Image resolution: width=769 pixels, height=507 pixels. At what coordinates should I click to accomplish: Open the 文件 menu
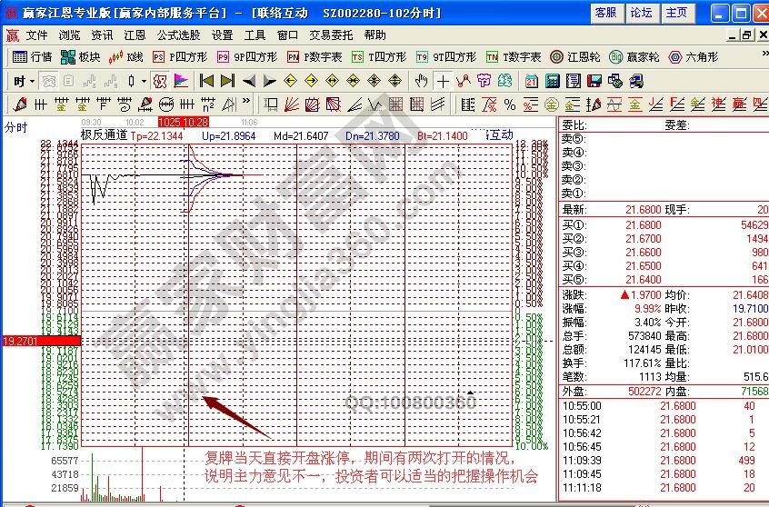point(36,35)
